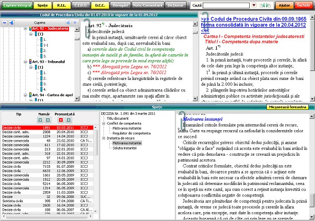This screenshot has height=221, width=315.
Task: Select the Decizie 32 row from 09.06.2008
Action: tap(48, 196)
